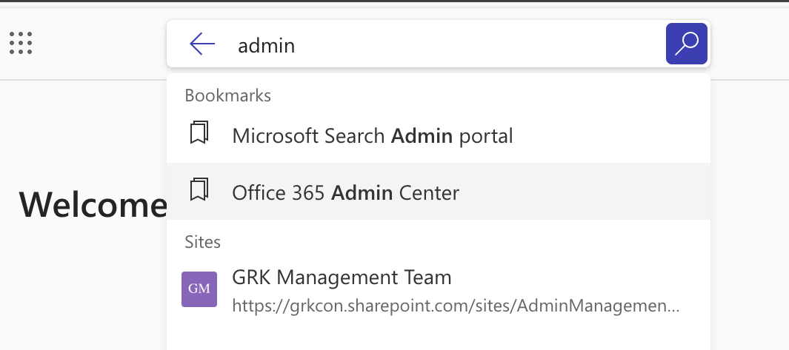The height and width of the screenshot is (350, 789).
Task: Click the Bookmarks section header
Action: [x=227, y=95]
